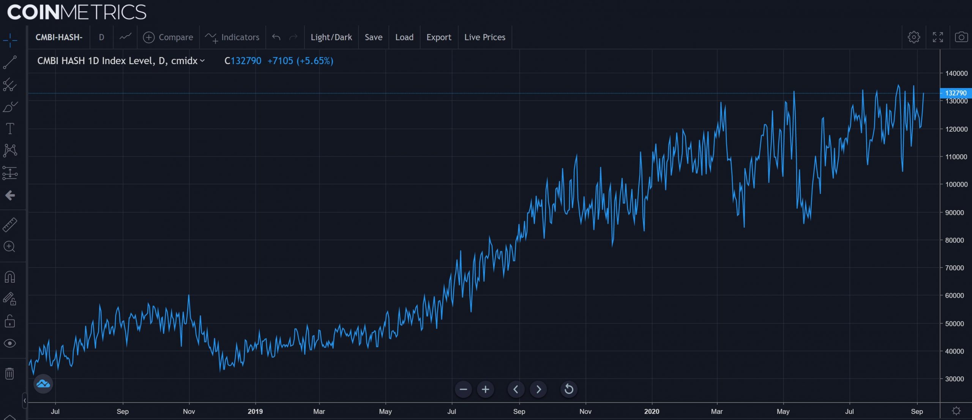
Task: Open chart settings gear
Action: tap(914, 37)
